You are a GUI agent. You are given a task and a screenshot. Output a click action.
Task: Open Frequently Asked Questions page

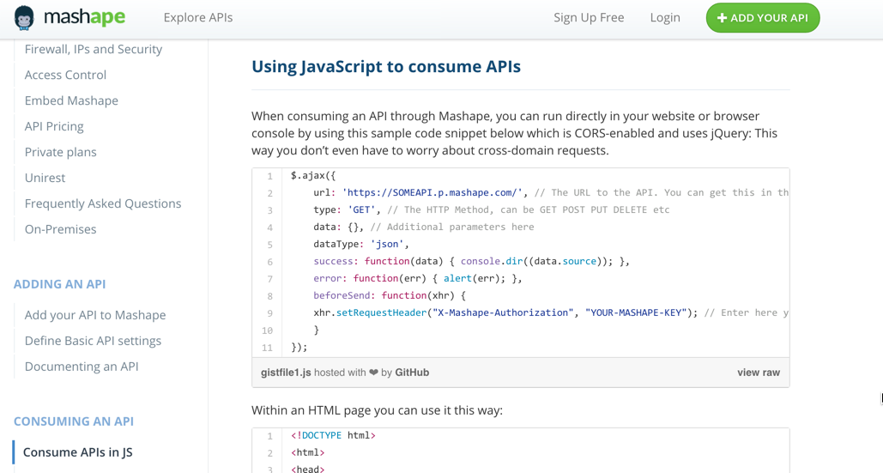(102, 203)
